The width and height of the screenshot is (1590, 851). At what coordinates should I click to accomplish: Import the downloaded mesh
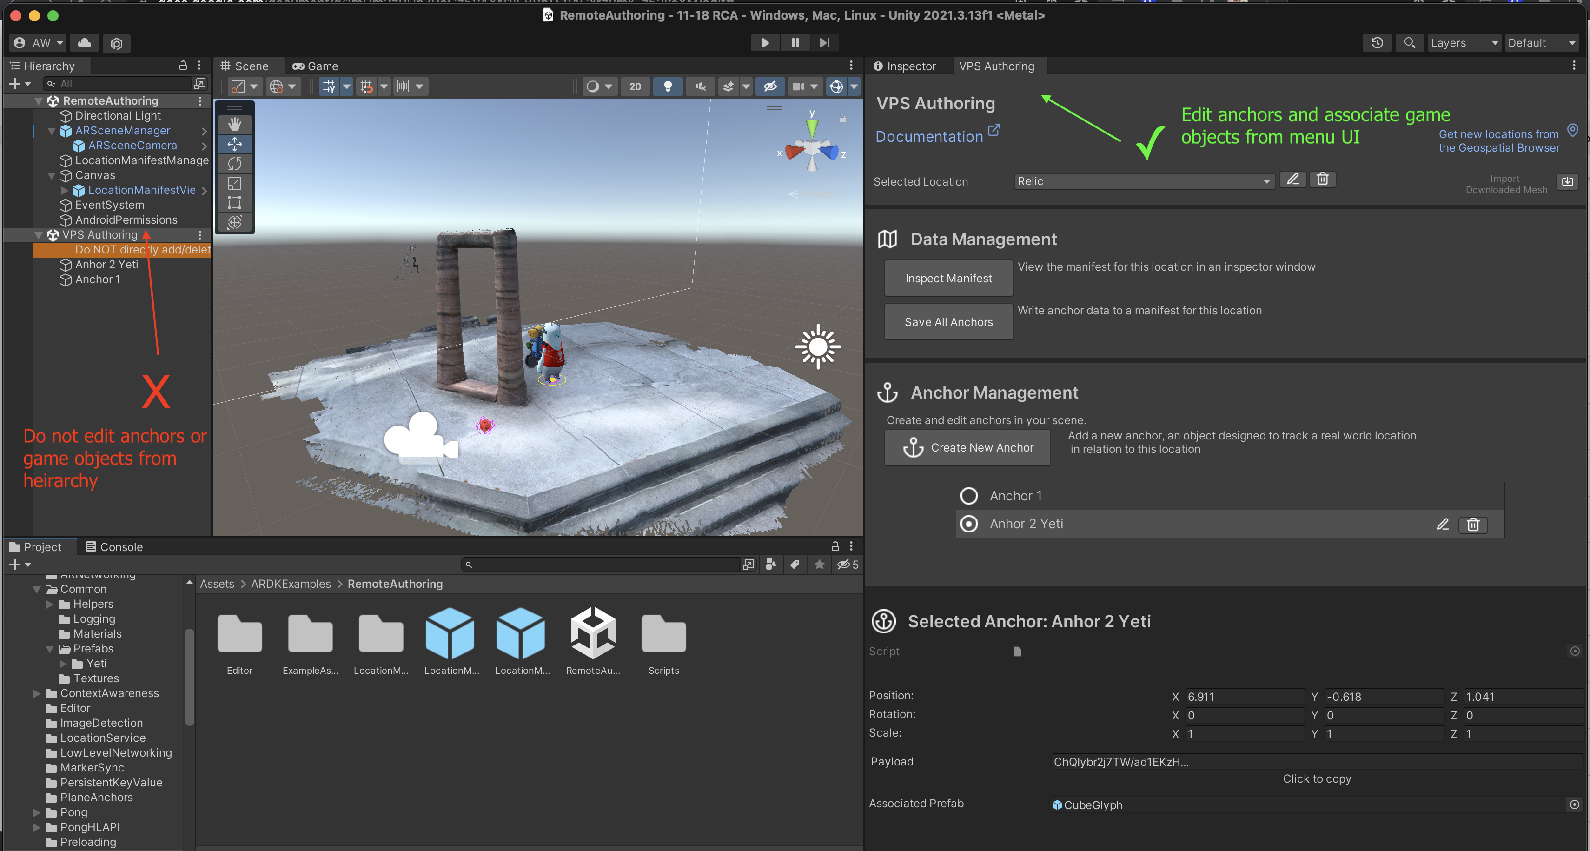[1567, 181]
